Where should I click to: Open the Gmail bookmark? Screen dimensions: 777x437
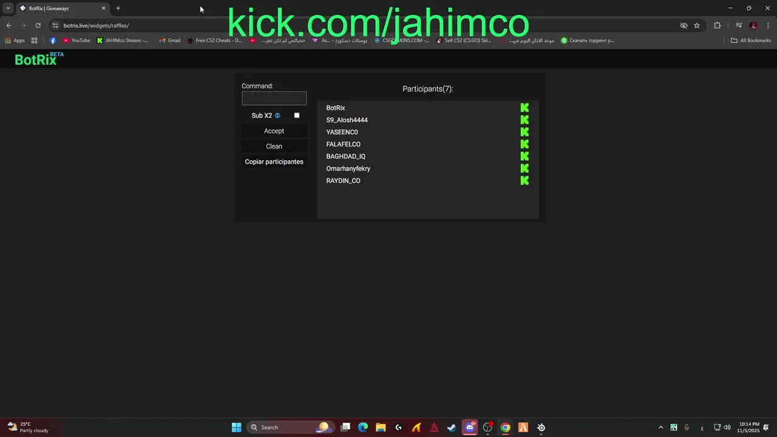(x=169, y=41)
